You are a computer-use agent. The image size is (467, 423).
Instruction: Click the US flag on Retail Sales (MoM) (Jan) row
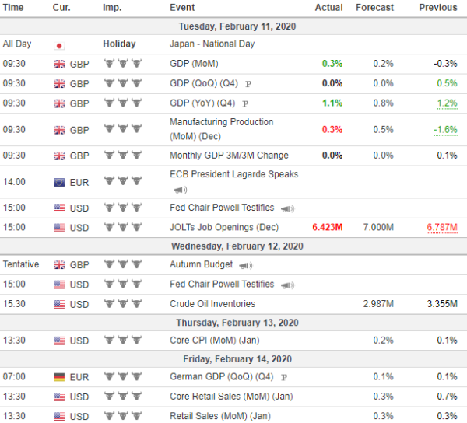(x=59, y=417)
